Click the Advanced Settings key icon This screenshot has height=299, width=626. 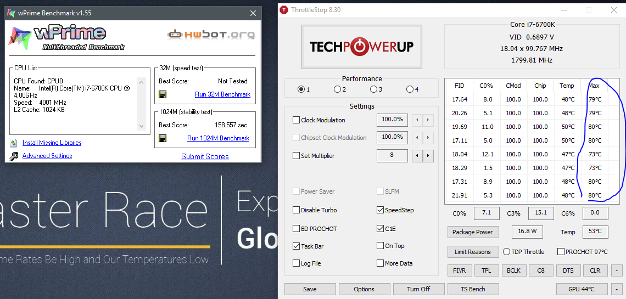(14, 156)
